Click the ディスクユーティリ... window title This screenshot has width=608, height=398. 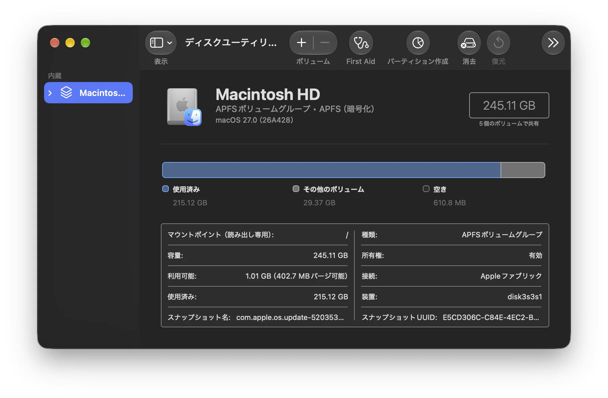[231, 42]
